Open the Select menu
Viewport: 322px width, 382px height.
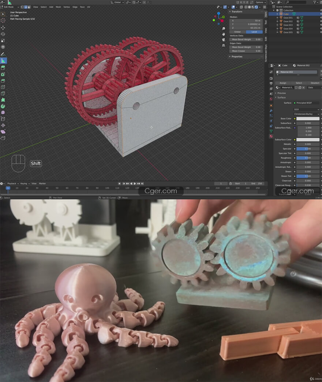(x=44, y=7)
